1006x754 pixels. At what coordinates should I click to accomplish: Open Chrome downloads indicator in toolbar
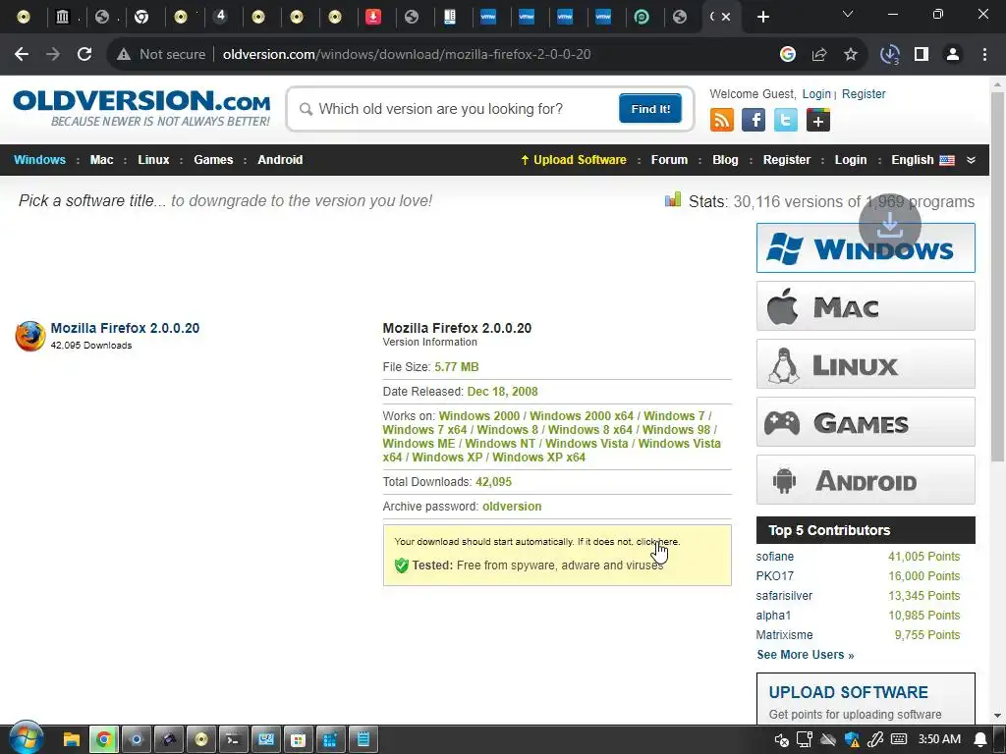890,55
